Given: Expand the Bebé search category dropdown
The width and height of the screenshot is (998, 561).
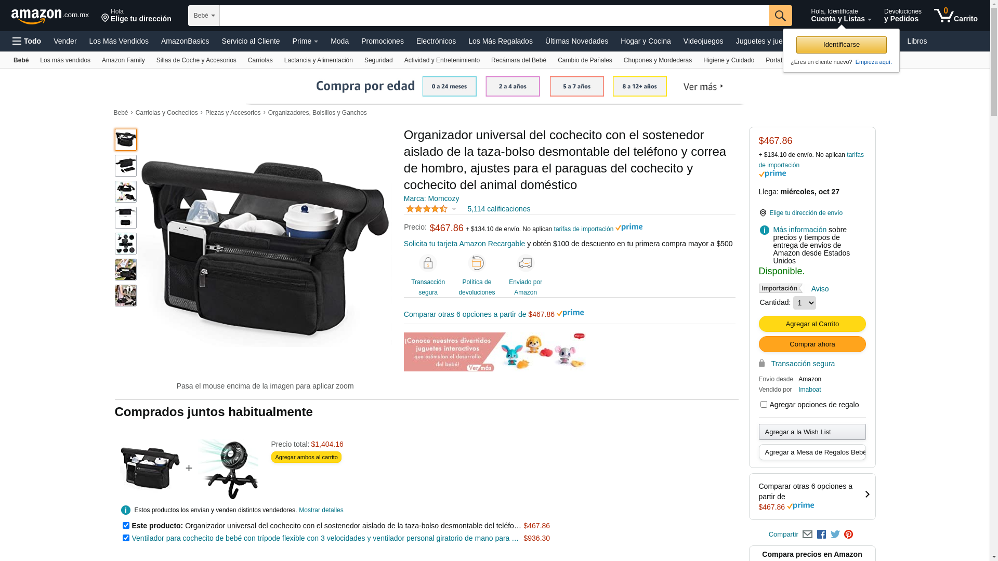Looking at the screenshot, I should (204, 16).
